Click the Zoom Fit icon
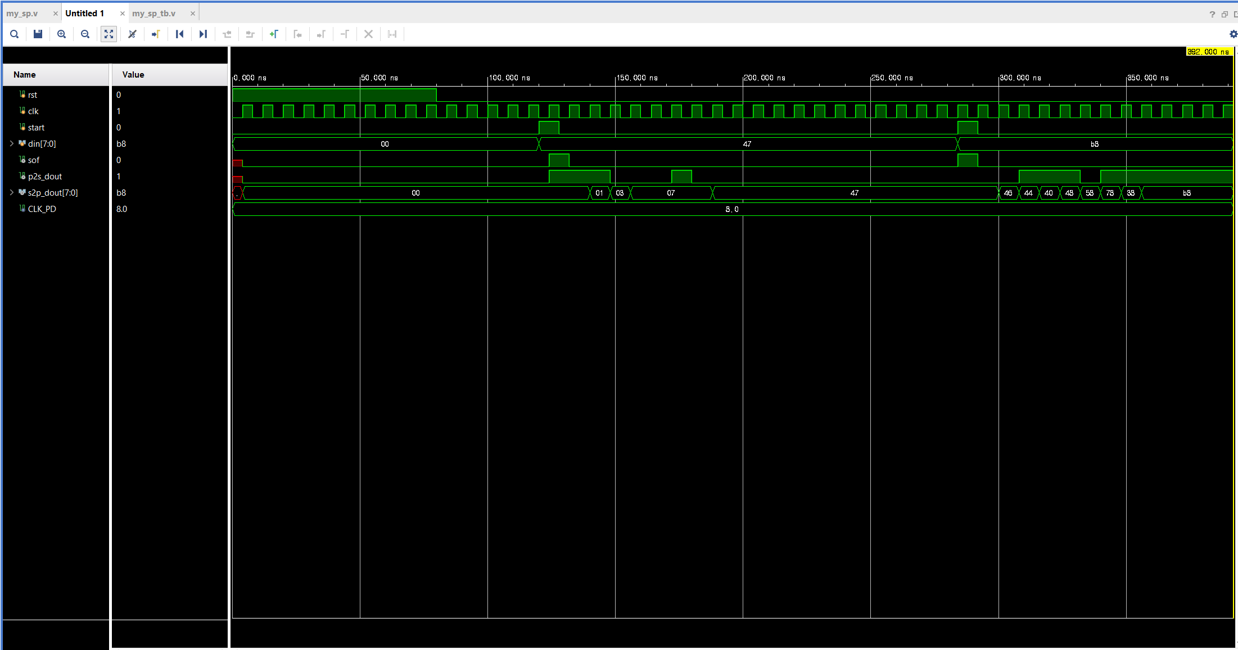1238x650 pixels. [x=109, y=34]
